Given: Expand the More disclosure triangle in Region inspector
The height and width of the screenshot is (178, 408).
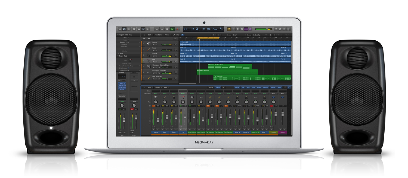Looking at the screenshot, I should [x=119, y=53].
